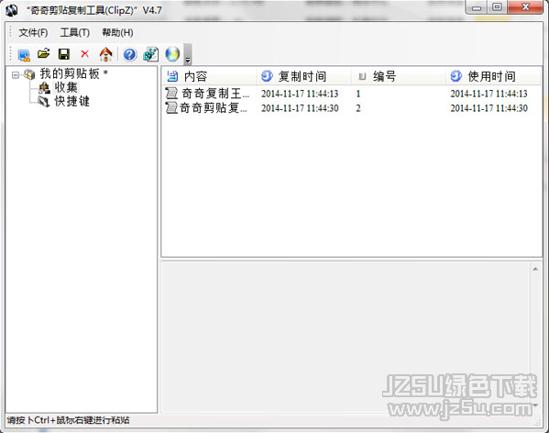Viewport: 549px width, 433px height.
Task: Click the scroll icon of 奇奇剪贴复 row
Action: [171, 108]
